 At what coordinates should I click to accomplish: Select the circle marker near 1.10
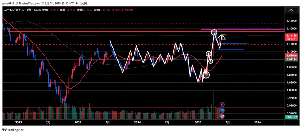coord(209,54)
